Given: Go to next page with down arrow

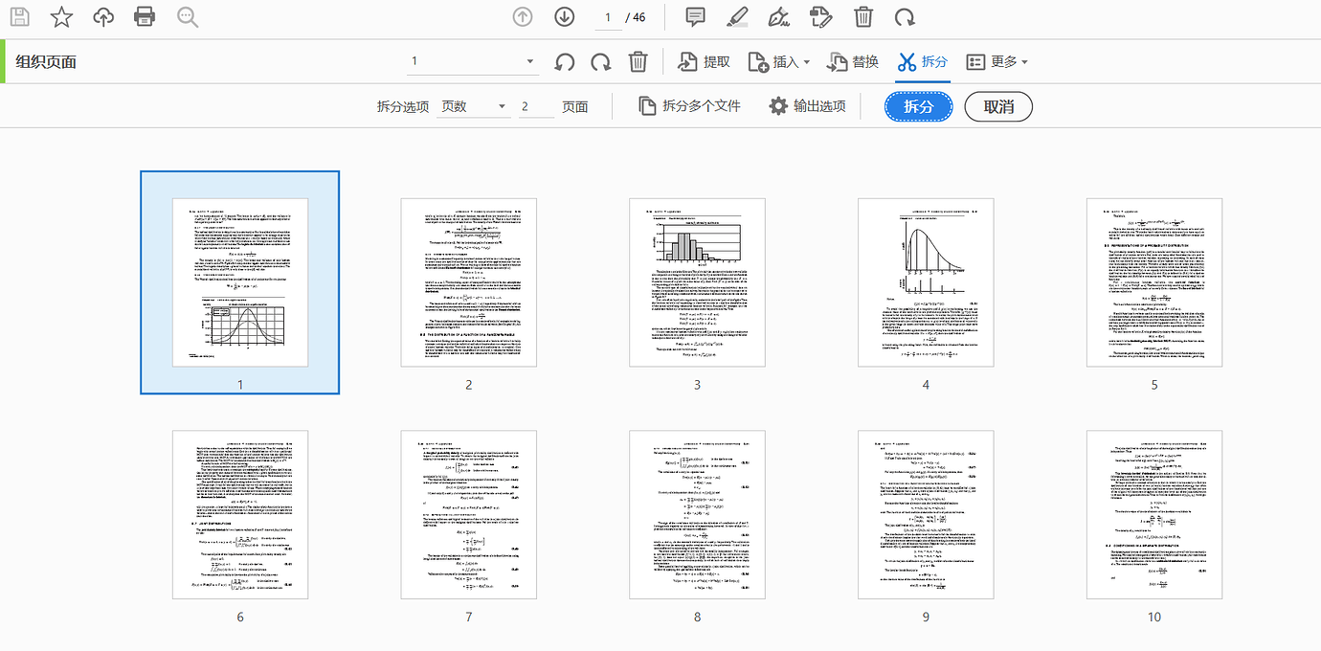Looking at the screenshot, I should click(x=565, y=17).
